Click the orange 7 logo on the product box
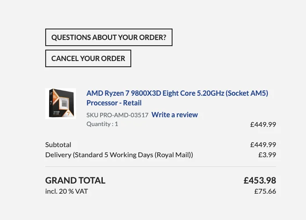Screen dimensions: 306x220 [68, 114]
